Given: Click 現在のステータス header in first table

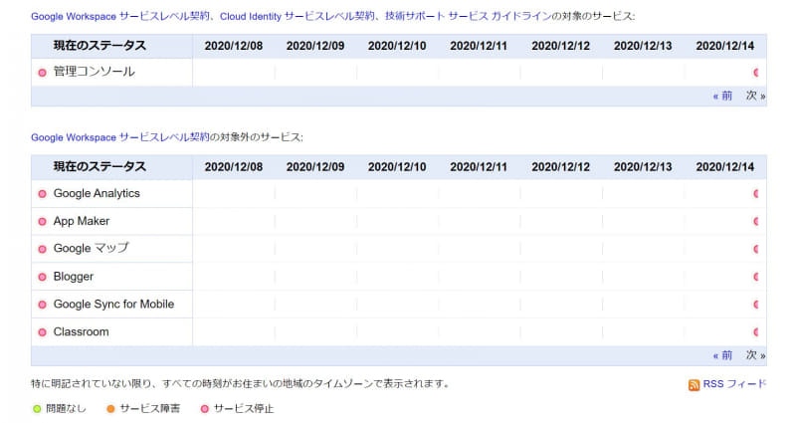Looking at the screenshot, I should 100,46.
